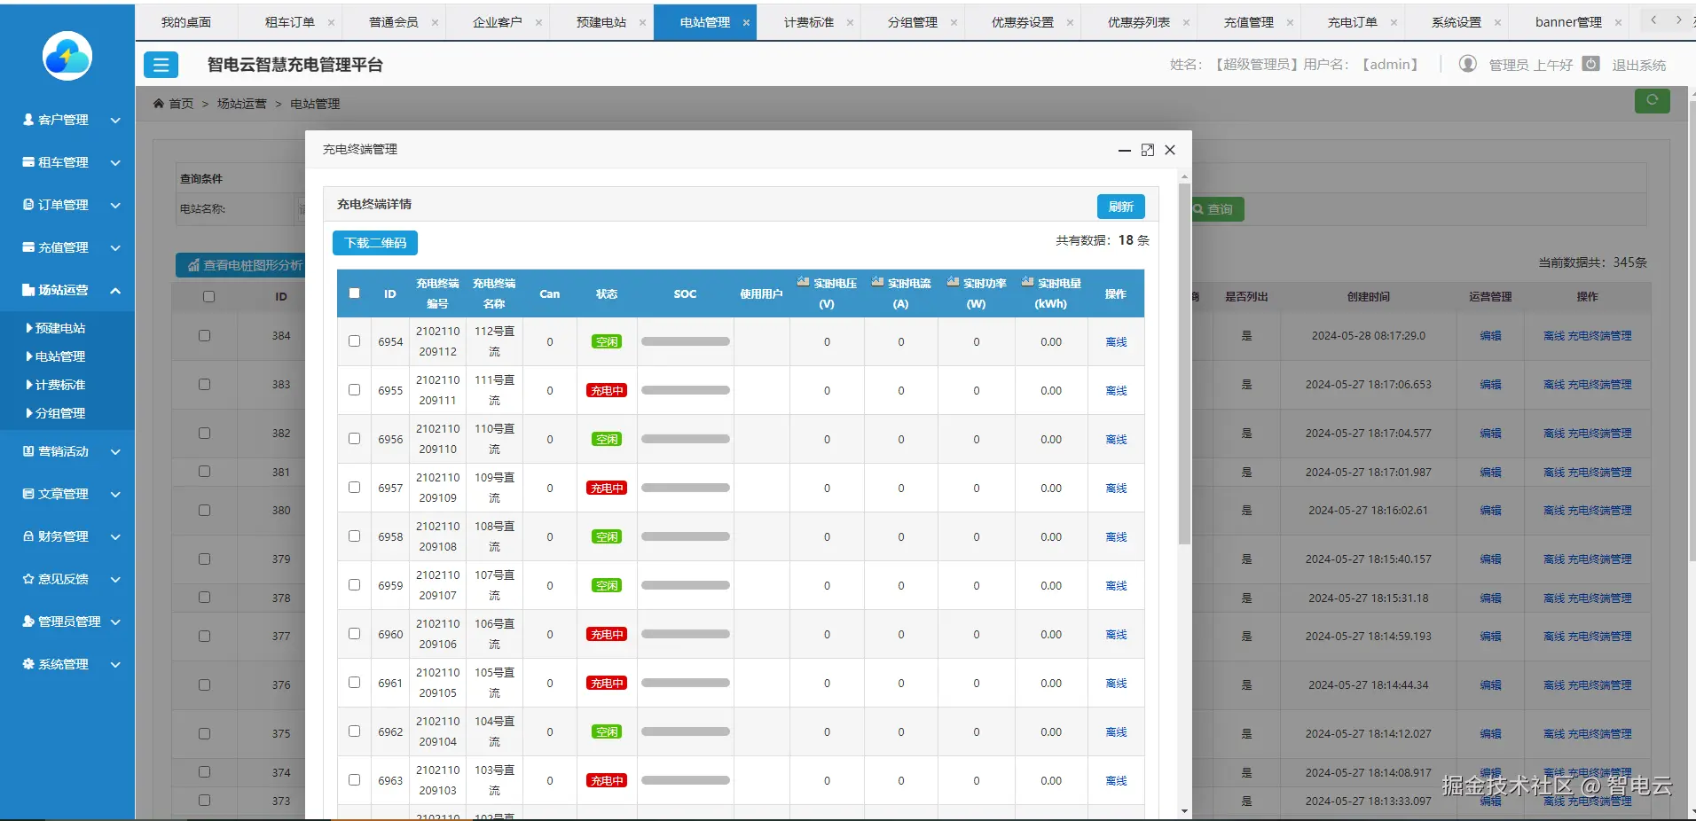Click the 租车管理 sidebar icon

28,161
